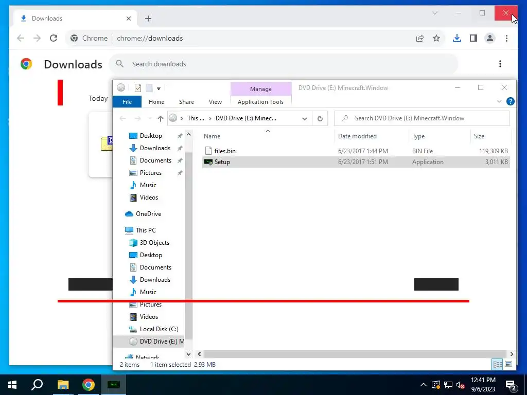Open Videos under Quick access
This screenshot has width=527, height=395.
(x=149, y=197)
